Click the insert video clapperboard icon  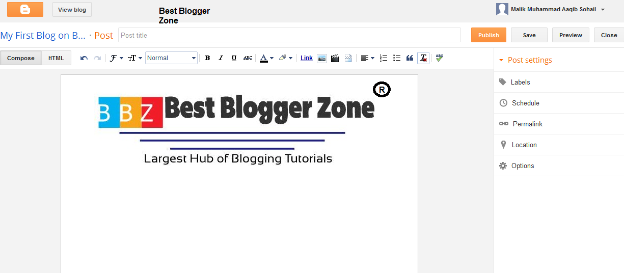[335, 58]
